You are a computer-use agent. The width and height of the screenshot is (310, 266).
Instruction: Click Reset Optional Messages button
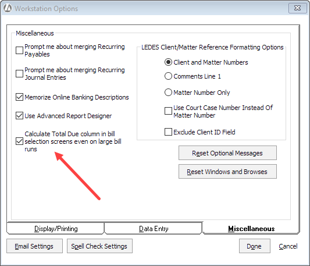pos(227,153)
